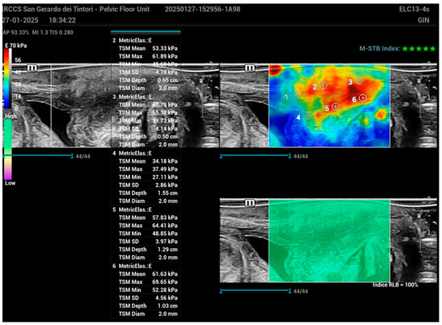
Task: Select ROI circle marker 3
Action: pos(358,80)
